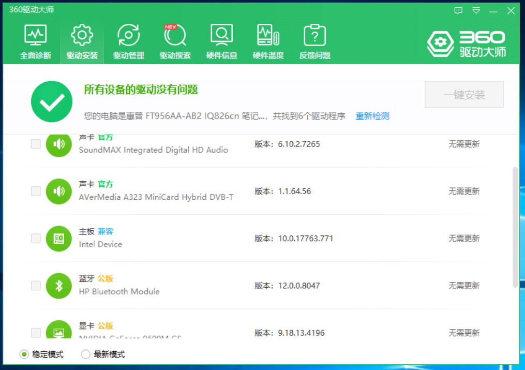The image size is (525, 370).
Task: Click 无需更新 status in AVerMedia row
Action: [464, 191]
